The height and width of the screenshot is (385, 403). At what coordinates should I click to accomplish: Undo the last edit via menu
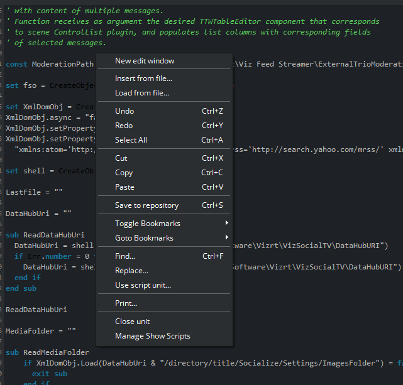124,111
